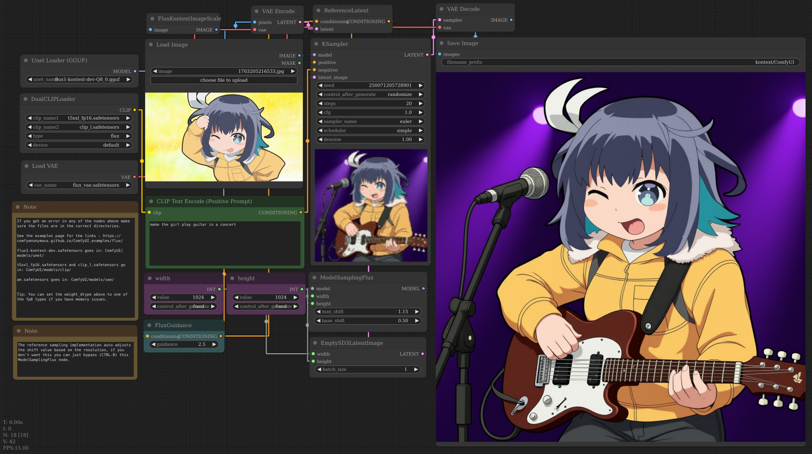This screenshot has height=454, width=812.
Task: Click the LATENT output socket on EmptySD3LatentImage
Action: coord(422,354)
